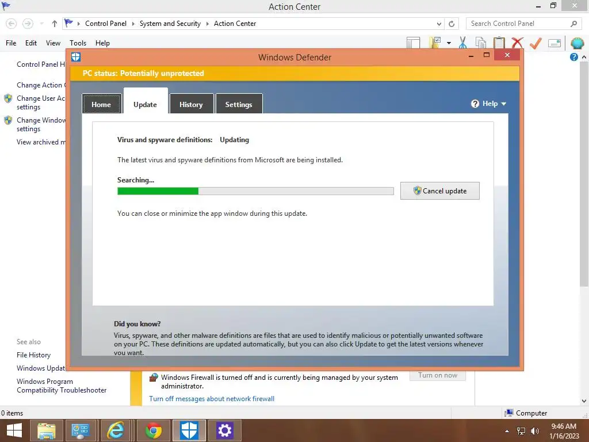This screenshot has width=589, height=442.
Task: Click the Start button on taskbar
Action: (14, 430)
